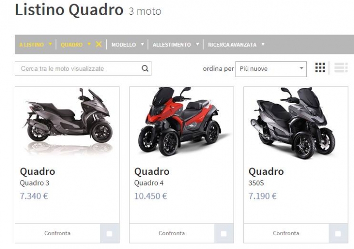354x249 pixels.
Task: Open the 350S scooter image
Action: click(294, 123)
